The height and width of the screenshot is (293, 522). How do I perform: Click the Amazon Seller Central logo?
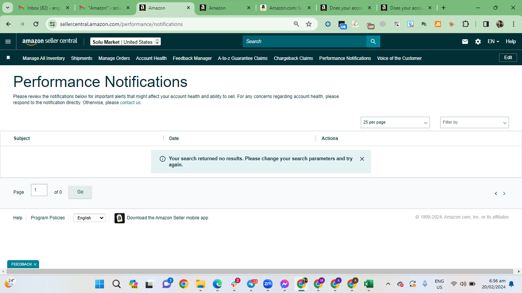[x=50, y=41]
